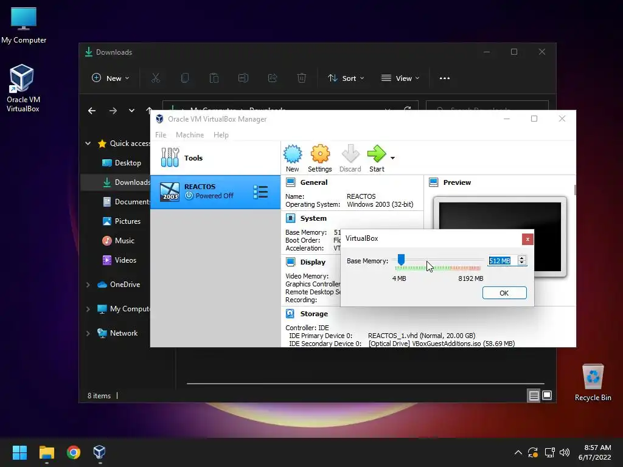The width and height of the screenshot is (623, 467).
Task: Open the Sort dropdown in Explorer
Action: pos(346,78)
